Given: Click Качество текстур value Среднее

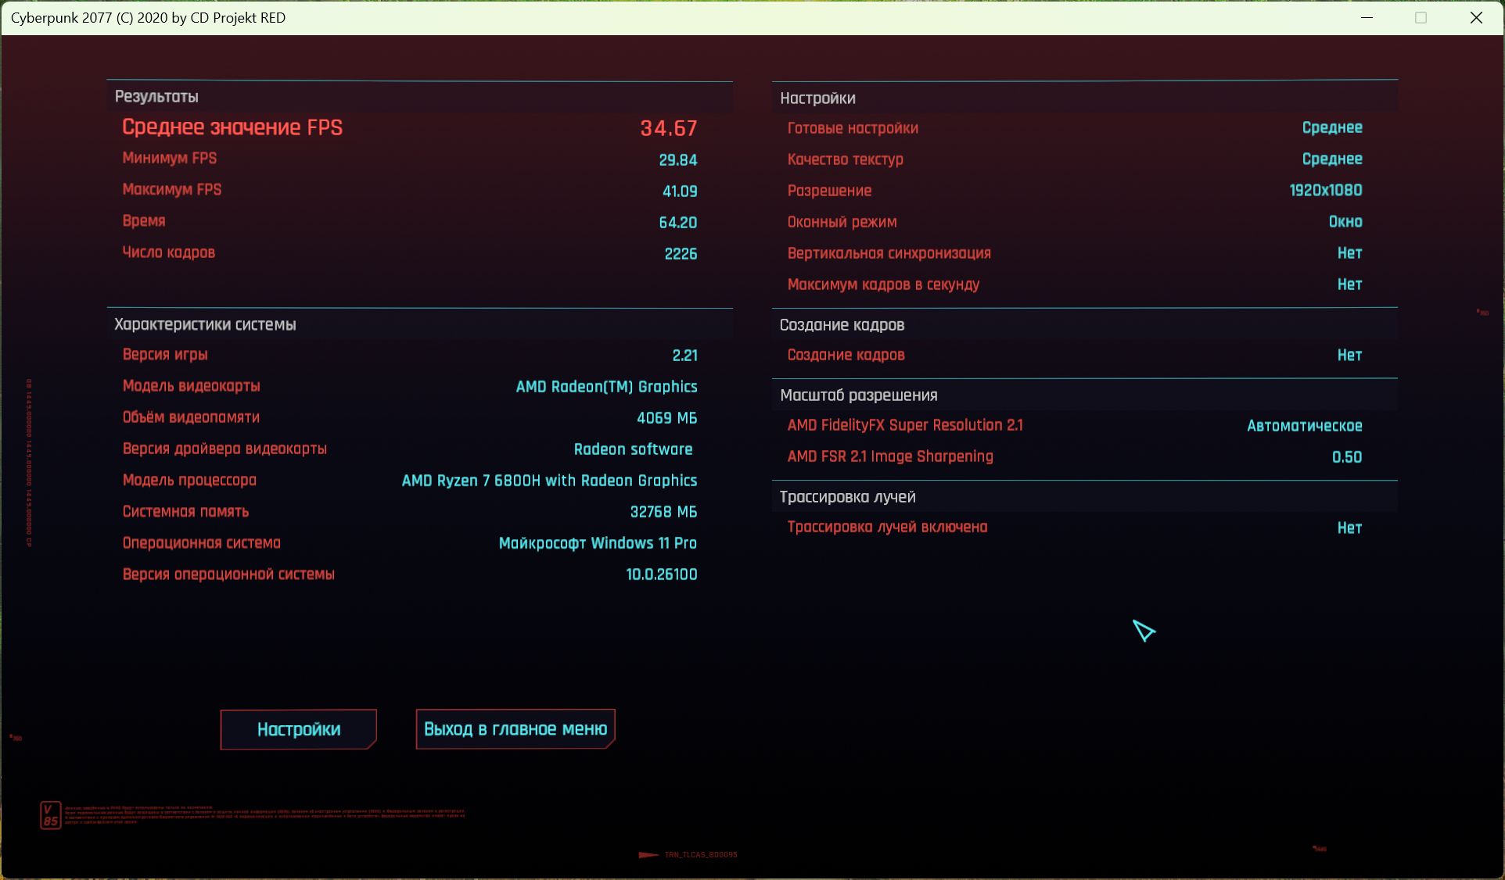Looking at the screenshot, I should click(x=1332, y=159).
